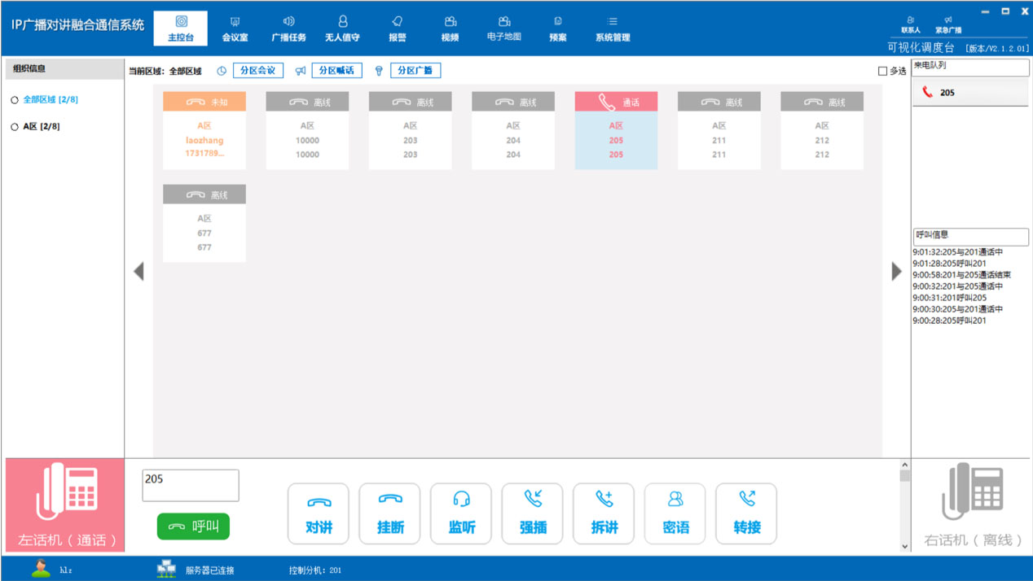Select the 右话机 (离线) right phone

(x=972, y=505)
